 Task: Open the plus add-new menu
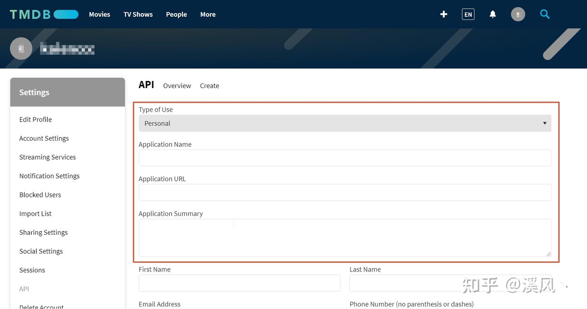[444, 14]
